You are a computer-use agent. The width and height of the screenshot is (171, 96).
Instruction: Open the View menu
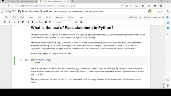[x=22, y=17]
